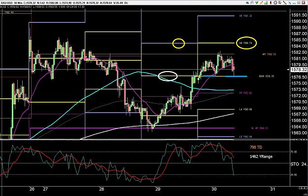Click the checklist arrow icon in toolbar

[280, 2]
